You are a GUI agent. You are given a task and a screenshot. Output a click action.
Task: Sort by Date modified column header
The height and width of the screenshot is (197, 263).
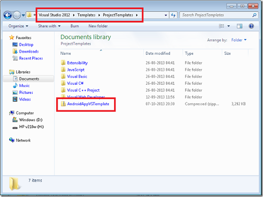(x=158, y=53)
